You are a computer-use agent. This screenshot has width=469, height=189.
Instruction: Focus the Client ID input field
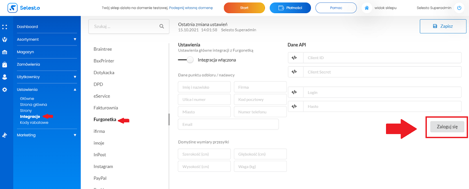[375, 58]
